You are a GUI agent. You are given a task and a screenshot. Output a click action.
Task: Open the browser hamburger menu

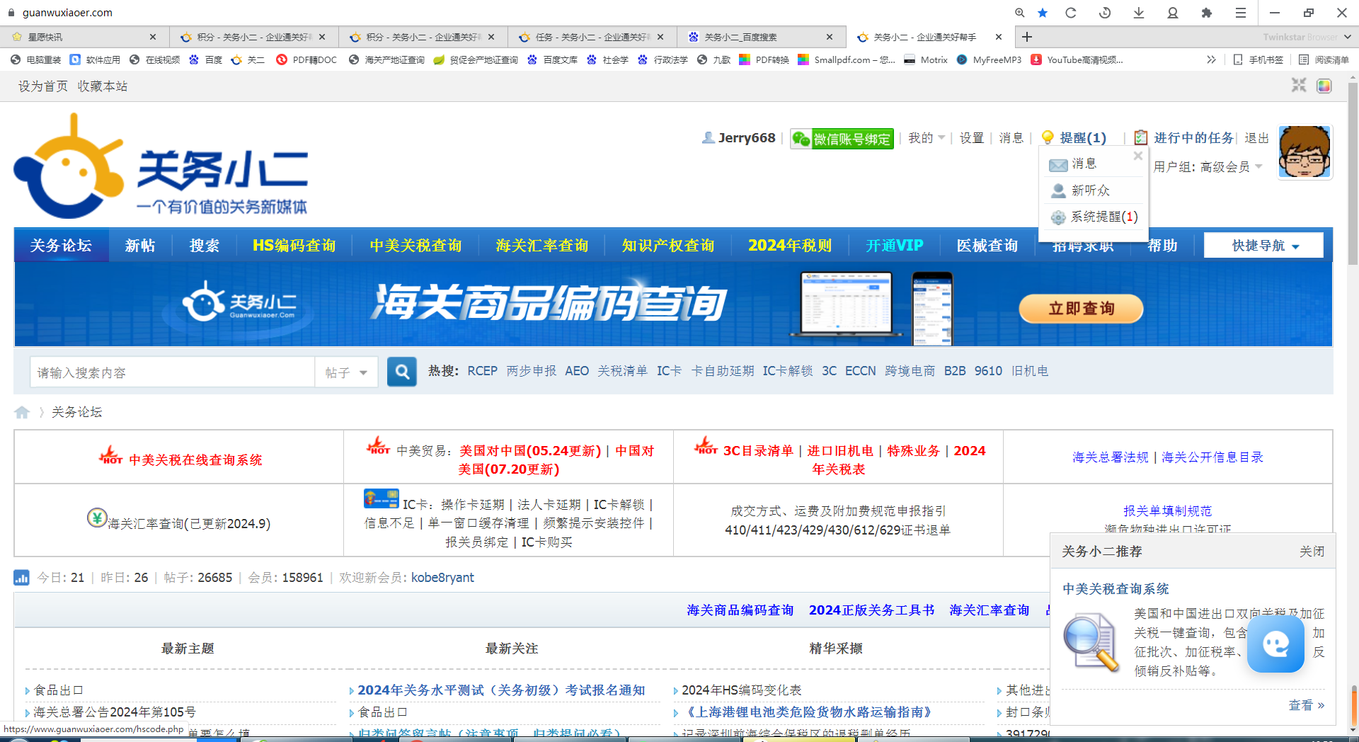[x=1241, y=13]
